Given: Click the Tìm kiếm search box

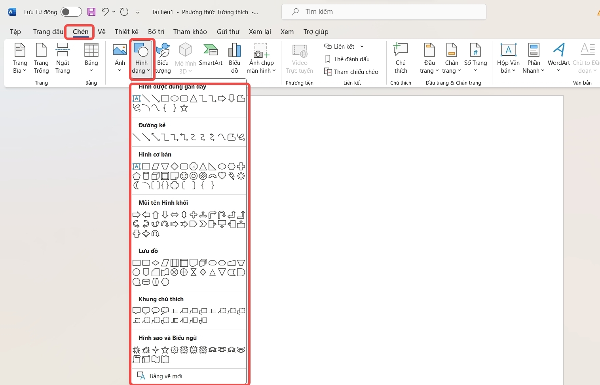Looking at the screenshot, I should (x=384, y=12).
